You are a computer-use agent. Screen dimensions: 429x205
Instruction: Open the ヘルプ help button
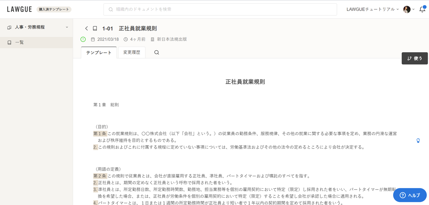pos(410,195)
